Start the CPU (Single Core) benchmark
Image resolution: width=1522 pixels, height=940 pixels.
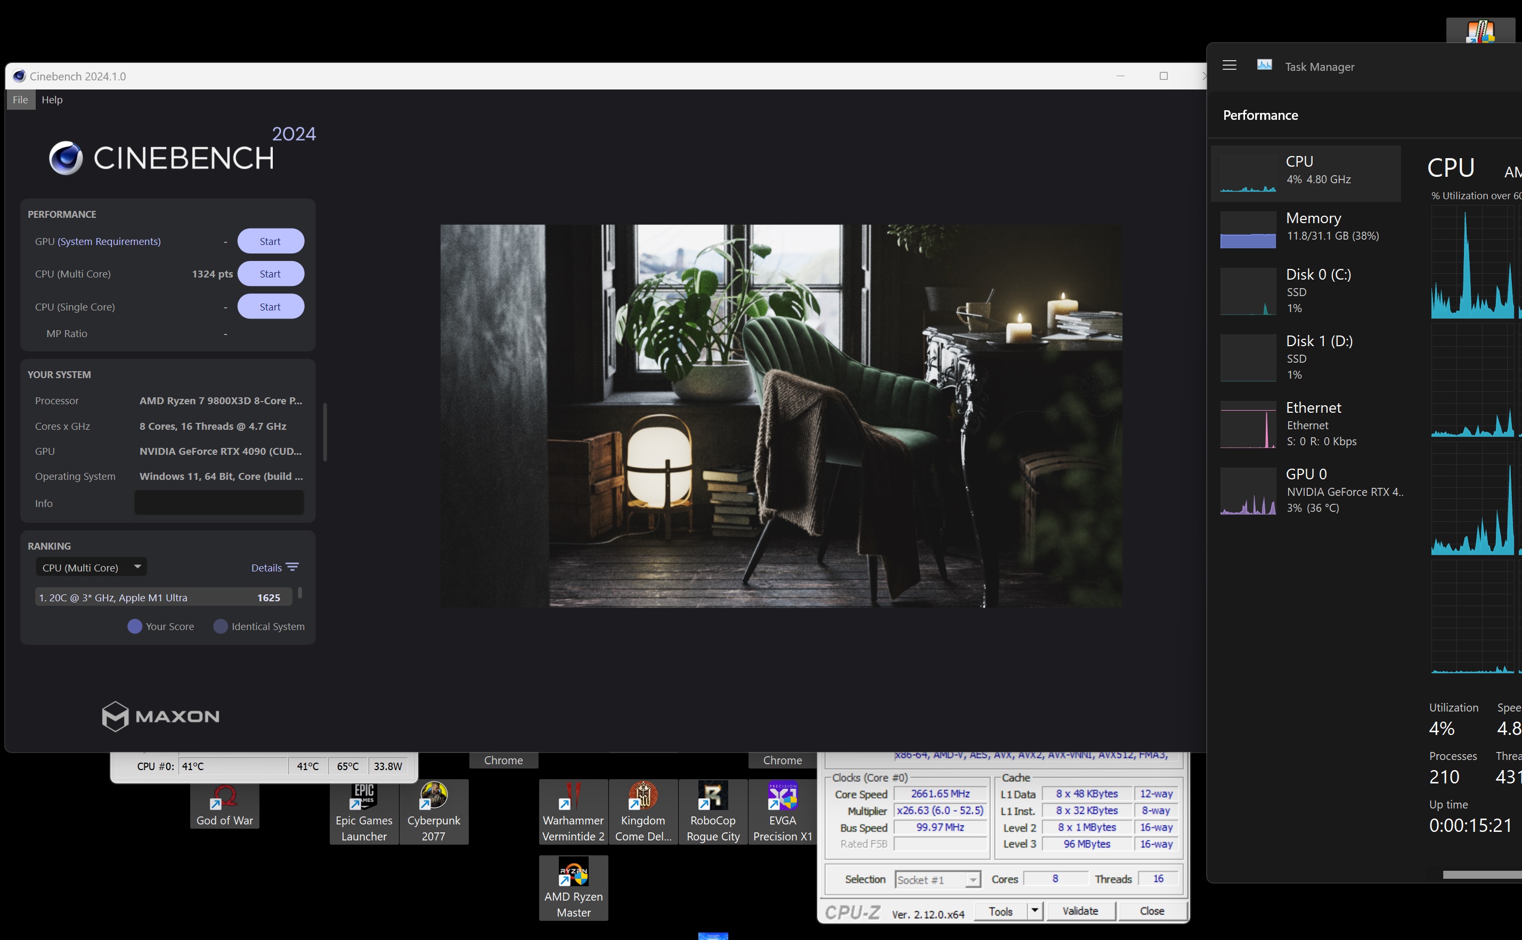[x=271, y=306]
